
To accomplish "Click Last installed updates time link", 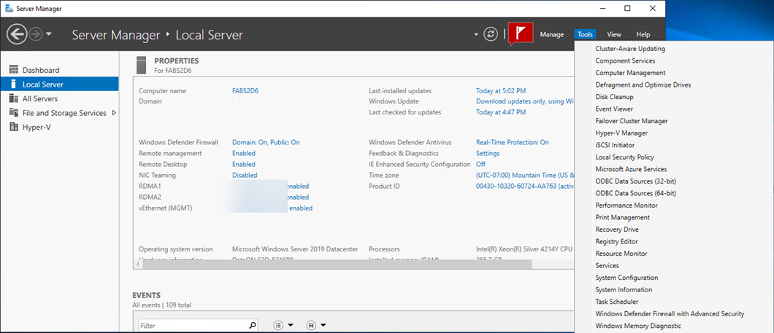I will pyautogui.click(x=500, y=90).
